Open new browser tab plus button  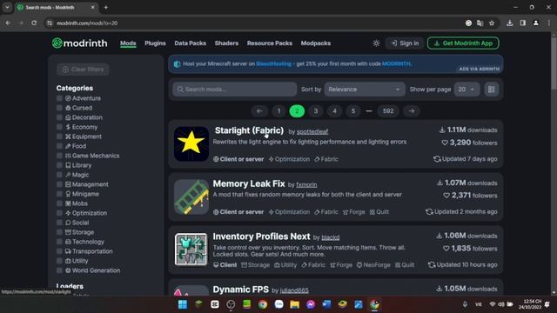106,8
